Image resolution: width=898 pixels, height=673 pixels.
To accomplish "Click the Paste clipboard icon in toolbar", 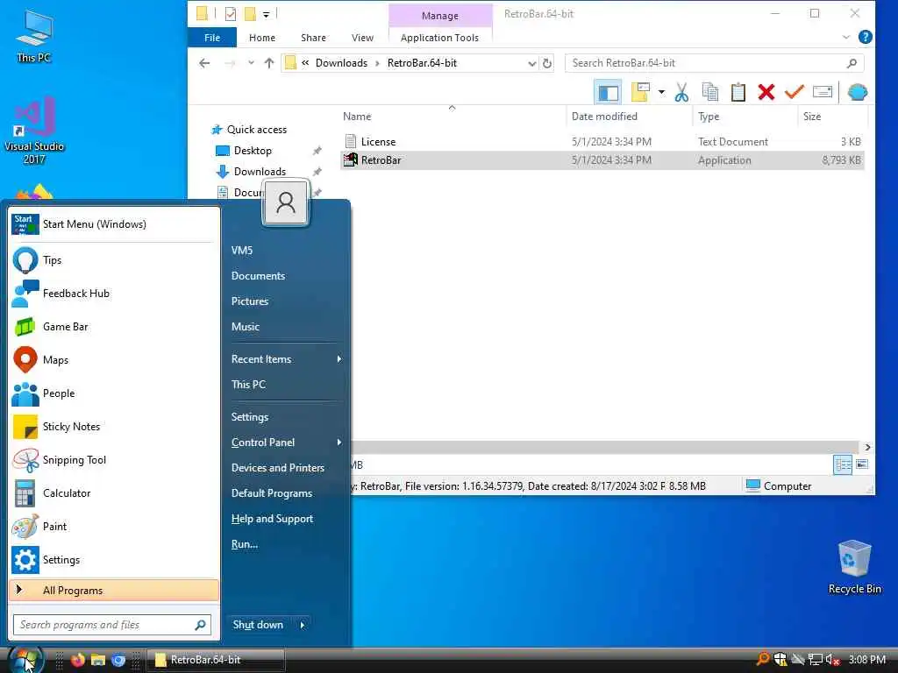I will click(x=738, y=92).
